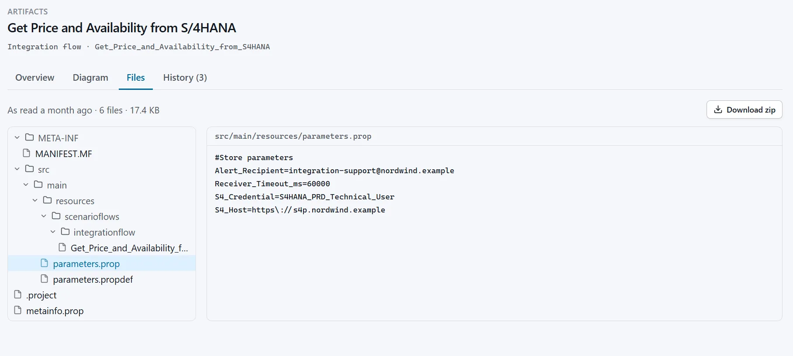Click the integrationflow folder icon

tap(66, 232)
